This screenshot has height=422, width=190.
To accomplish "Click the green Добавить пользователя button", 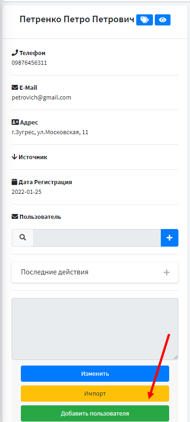I will [95, 413].
